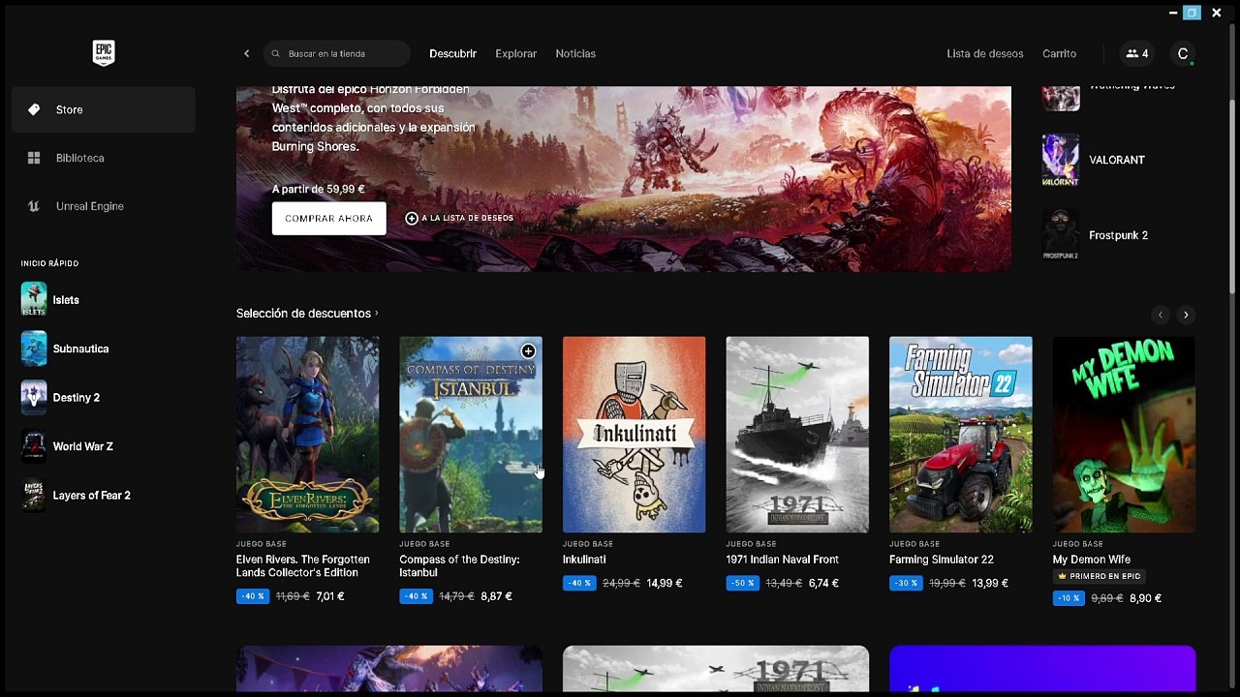The height and width of the screenshot is (697, 1240).
Task: Open account profile avatar C
Action: click(1182, 53)
